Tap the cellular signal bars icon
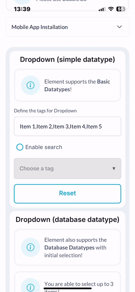135x292 pixels. pos(102,9)
